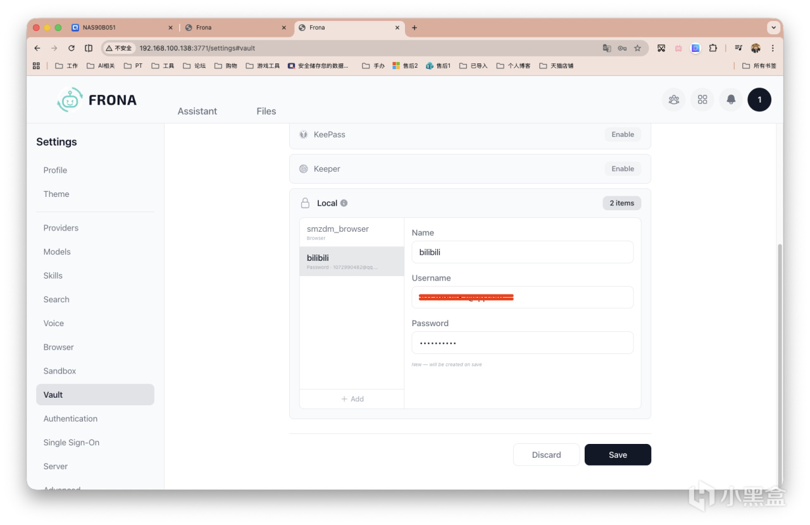Viewport: 810px width, 525px height.
Task: Select the smzdm_browser vault entry
Action: 352,232
